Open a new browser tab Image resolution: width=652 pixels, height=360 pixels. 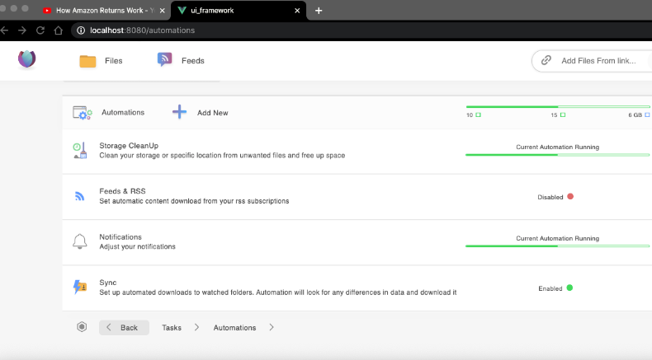click(x=319, y=11)
